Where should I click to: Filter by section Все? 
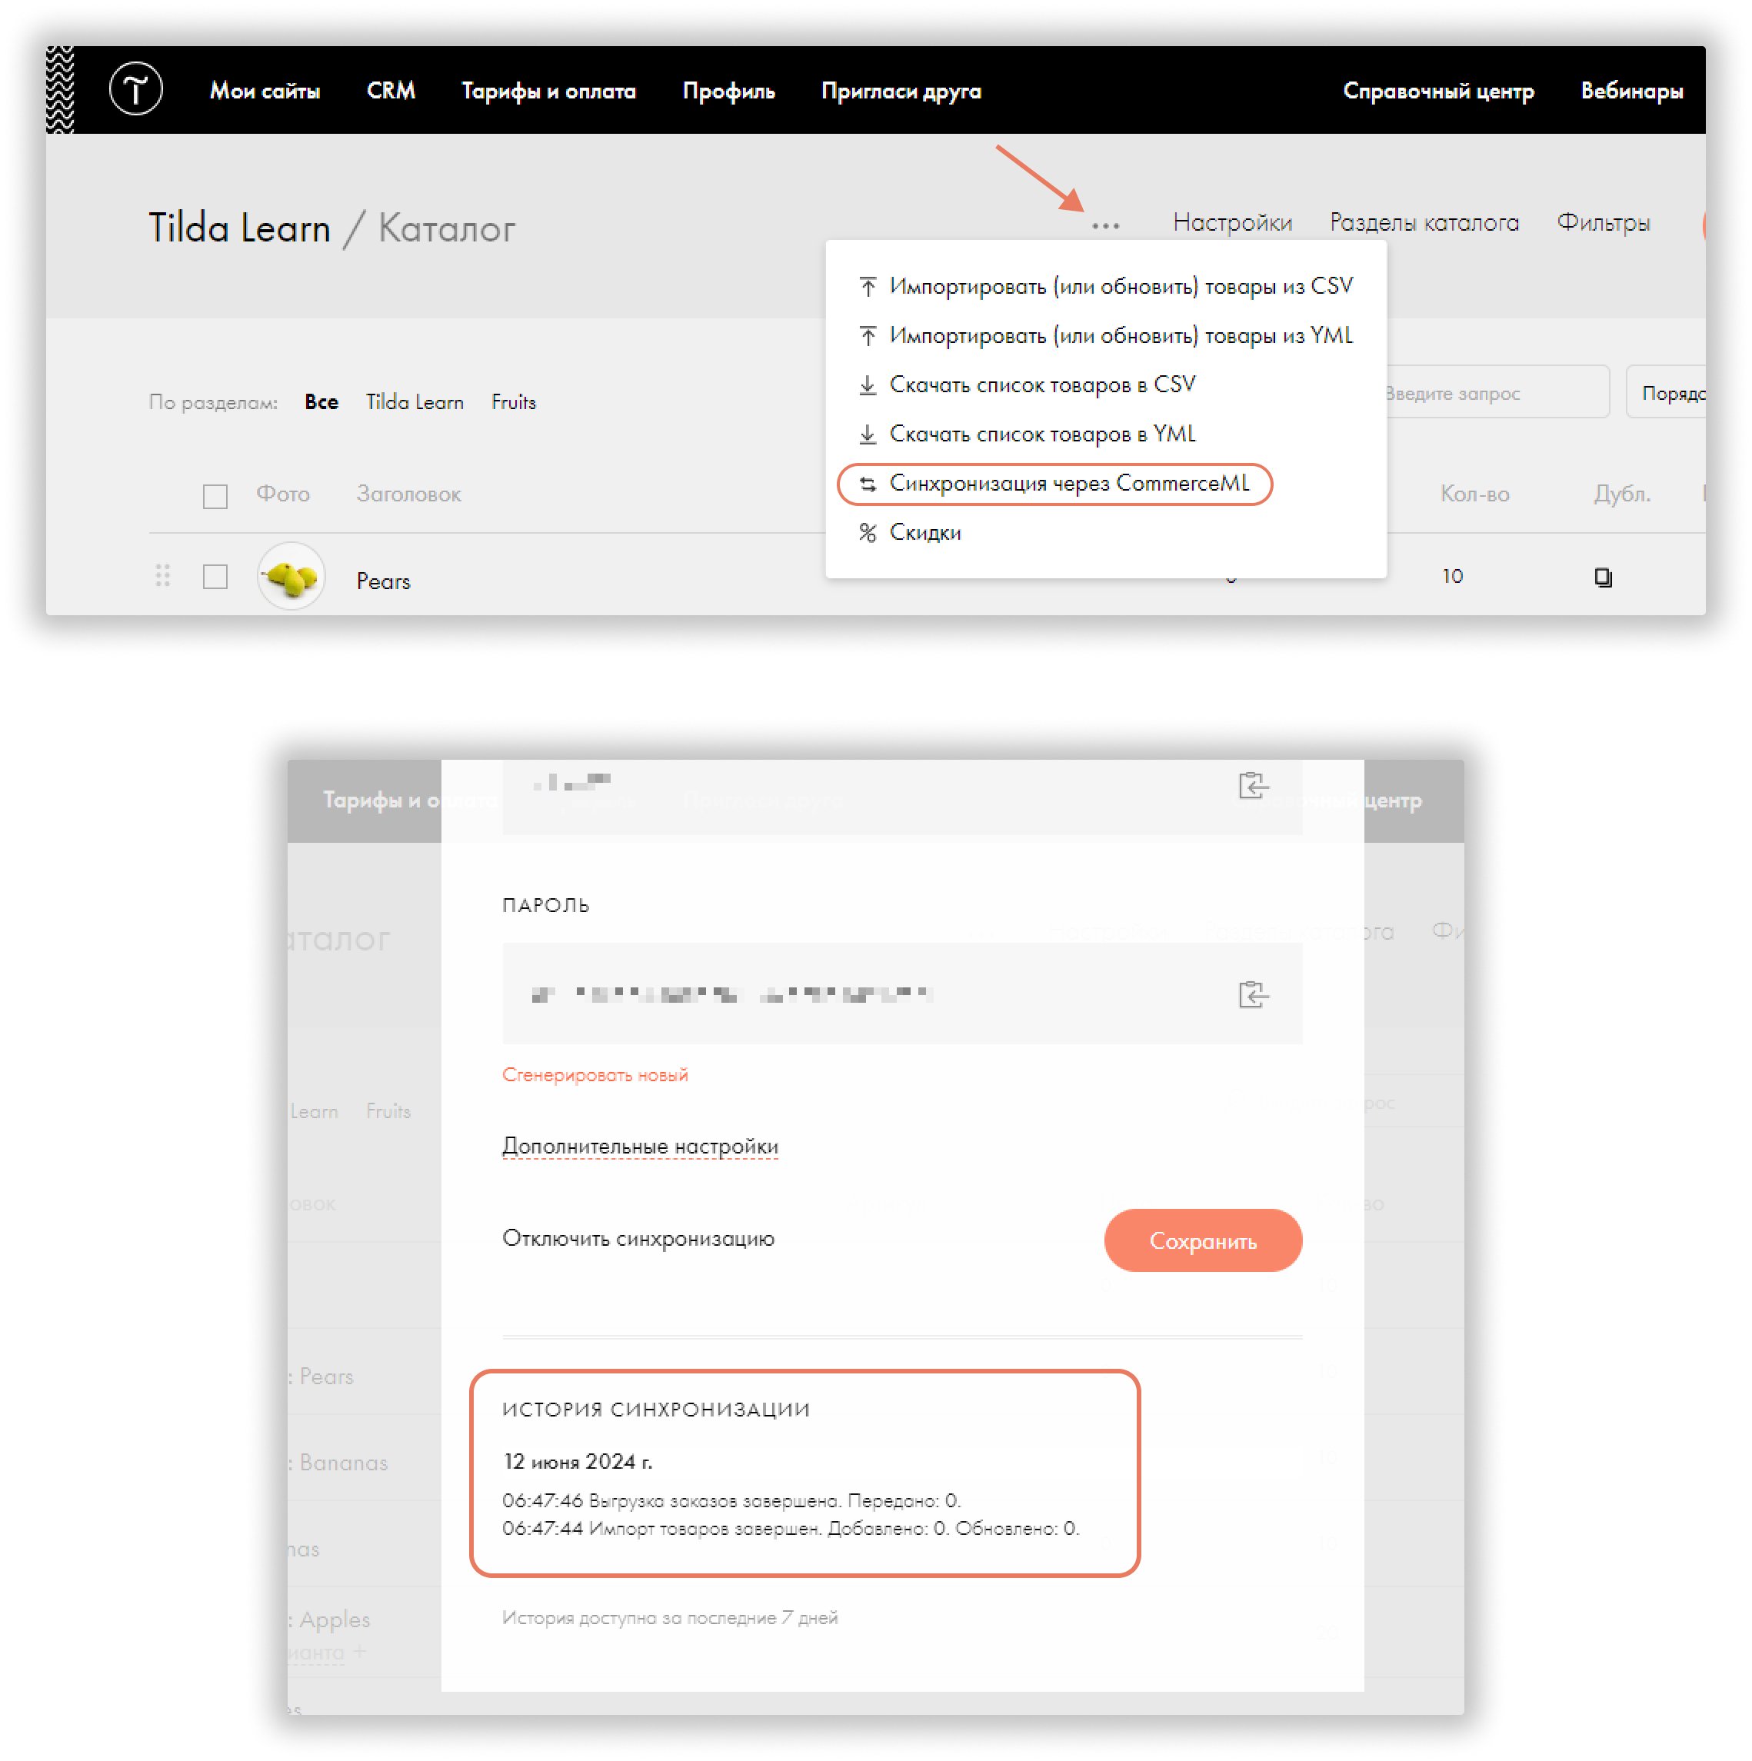pyautogui.click(x=321, y=402)
